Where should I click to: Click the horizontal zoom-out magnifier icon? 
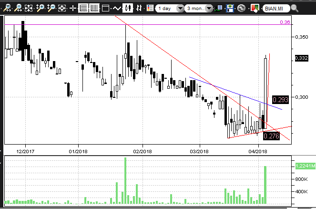click(x=18, y=8)
